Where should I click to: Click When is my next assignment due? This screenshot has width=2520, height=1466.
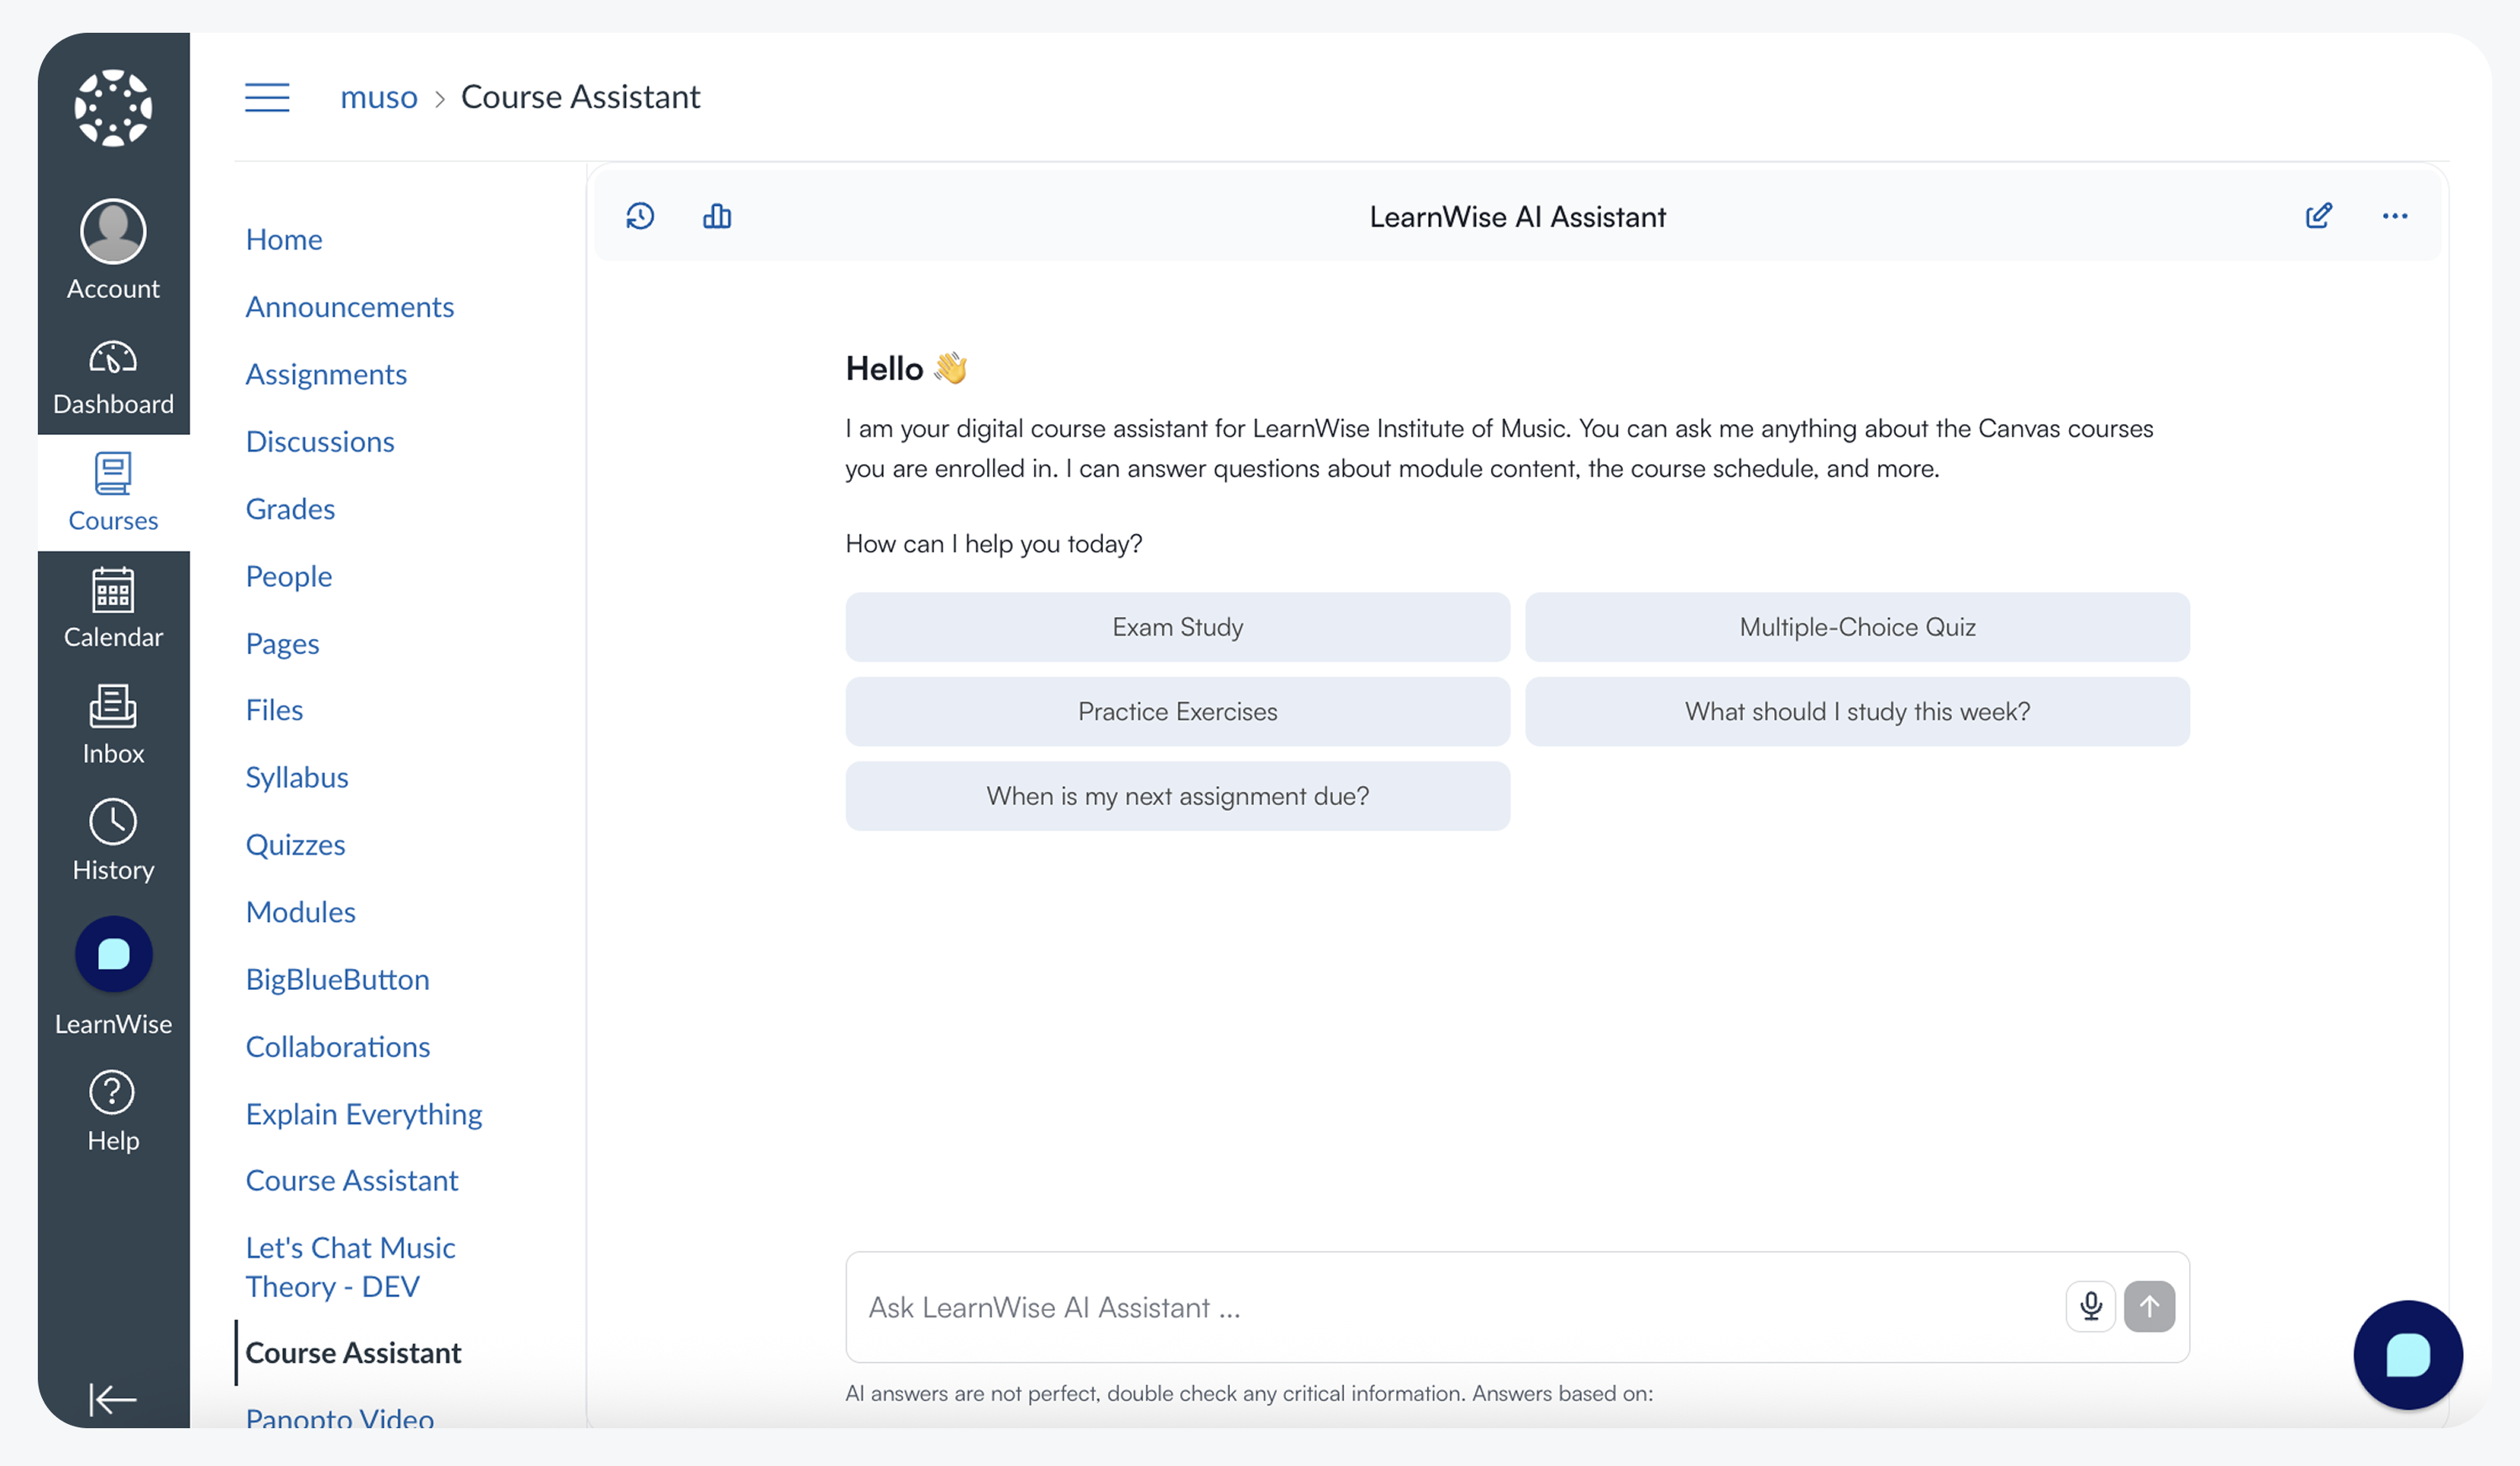pyautogui.click(x=1177, y=795)
